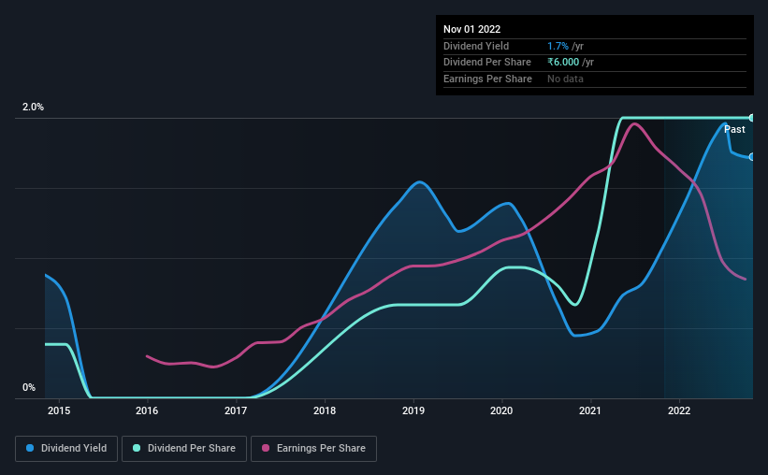Image resolution: width=768 pixels, height=475 pixels.
Task: Click the ₹6.000 Dividend Per Share value
Action: pyautogui.click(x=563, y=63)
